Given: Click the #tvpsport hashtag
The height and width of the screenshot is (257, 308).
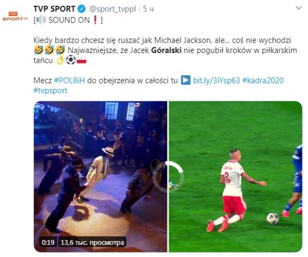Looking at the screenshot, I should [x=50, y=90].
